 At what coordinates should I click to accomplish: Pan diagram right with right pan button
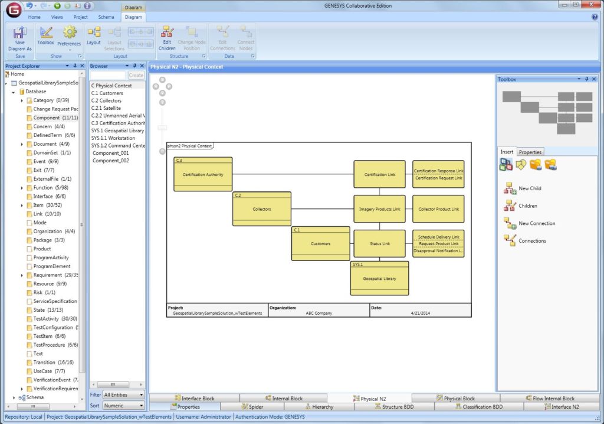point(169,86)
